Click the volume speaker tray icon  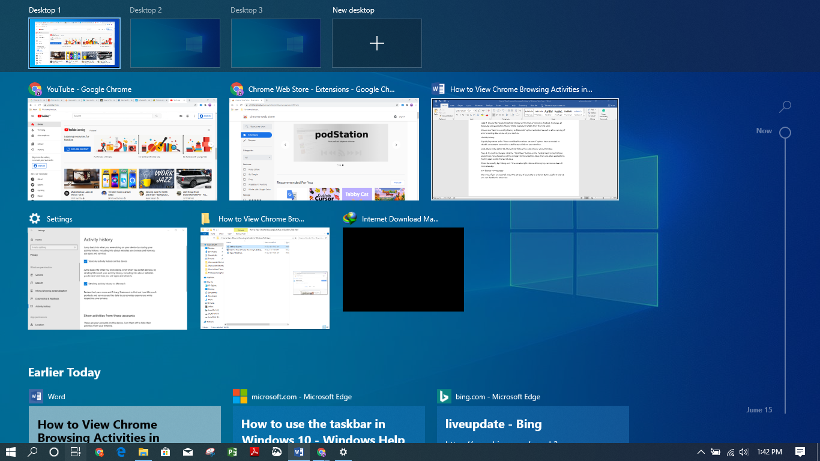744,452
